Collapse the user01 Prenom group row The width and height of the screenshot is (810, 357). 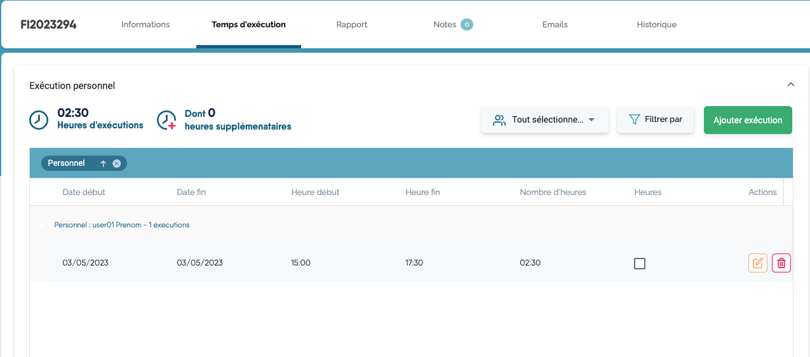point(41,226)
